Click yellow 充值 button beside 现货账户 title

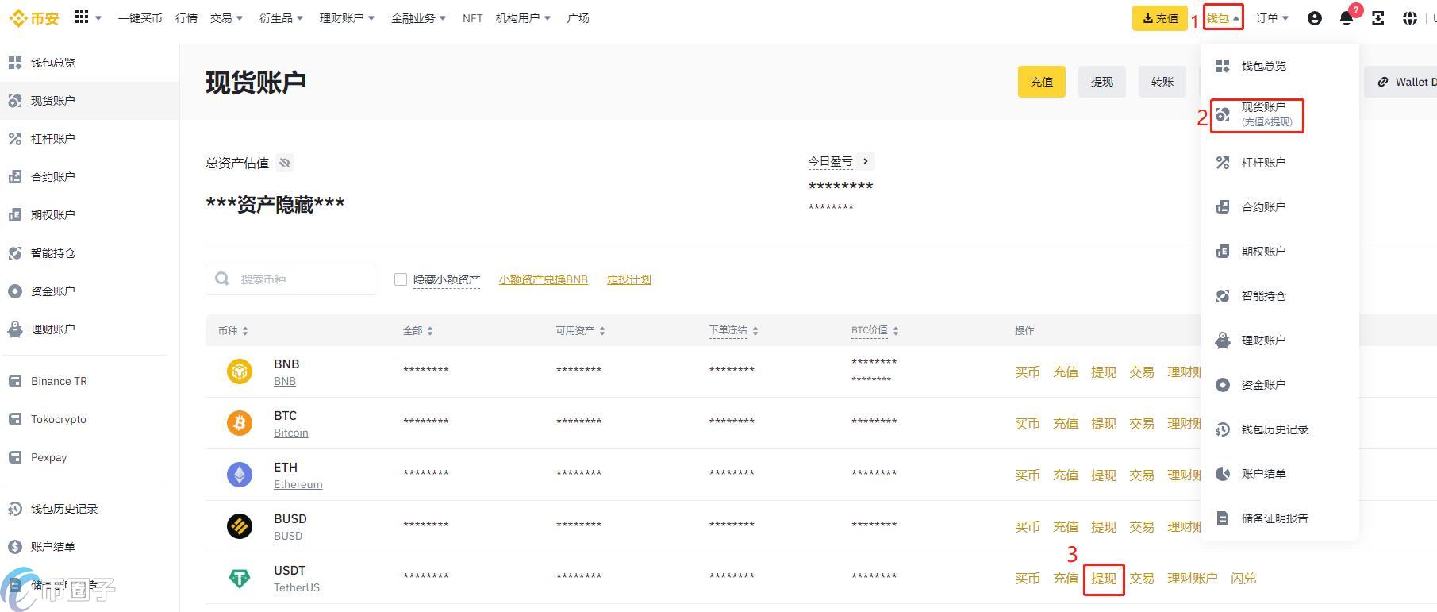pyautogui.click(x=1042, y=82)
